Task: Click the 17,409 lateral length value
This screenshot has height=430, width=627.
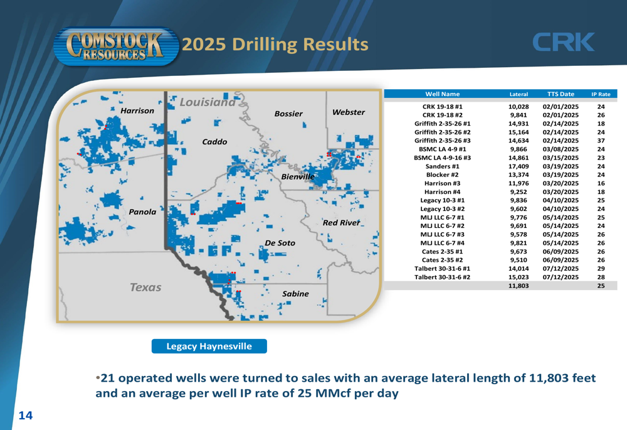Action: pyautogui.click(x=519, y=166)
